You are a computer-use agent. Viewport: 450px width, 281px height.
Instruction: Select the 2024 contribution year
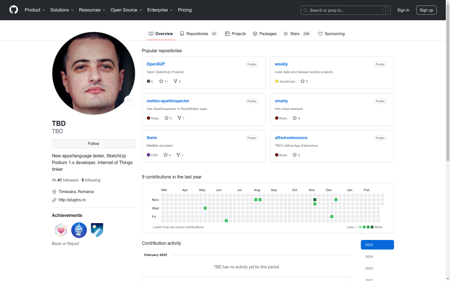coord(377,257)
